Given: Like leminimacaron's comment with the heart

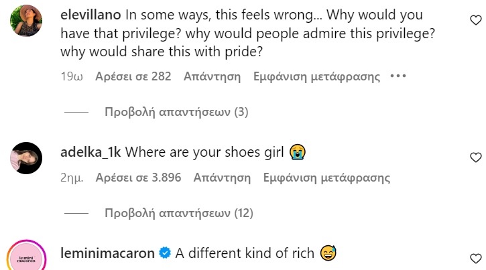Looking at the screenshot, I should [475, 259].
